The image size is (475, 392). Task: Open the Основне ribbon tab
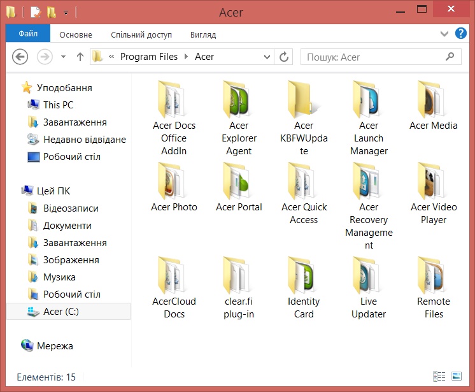click(76, 35)
